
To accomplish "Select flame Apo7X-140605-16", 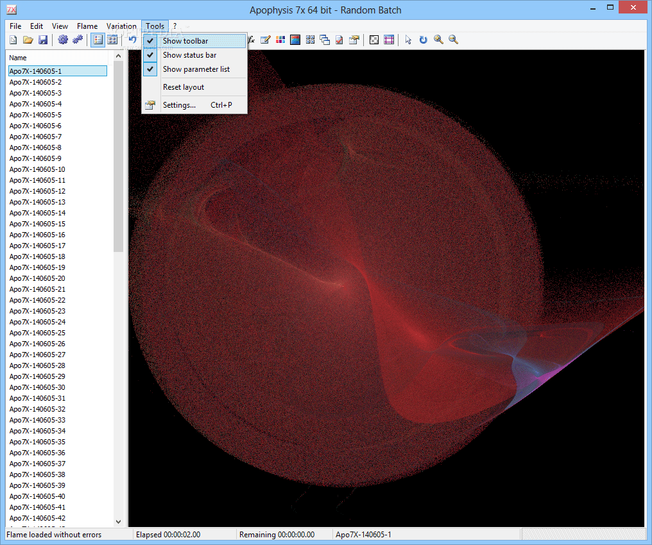I will point(37,235).
